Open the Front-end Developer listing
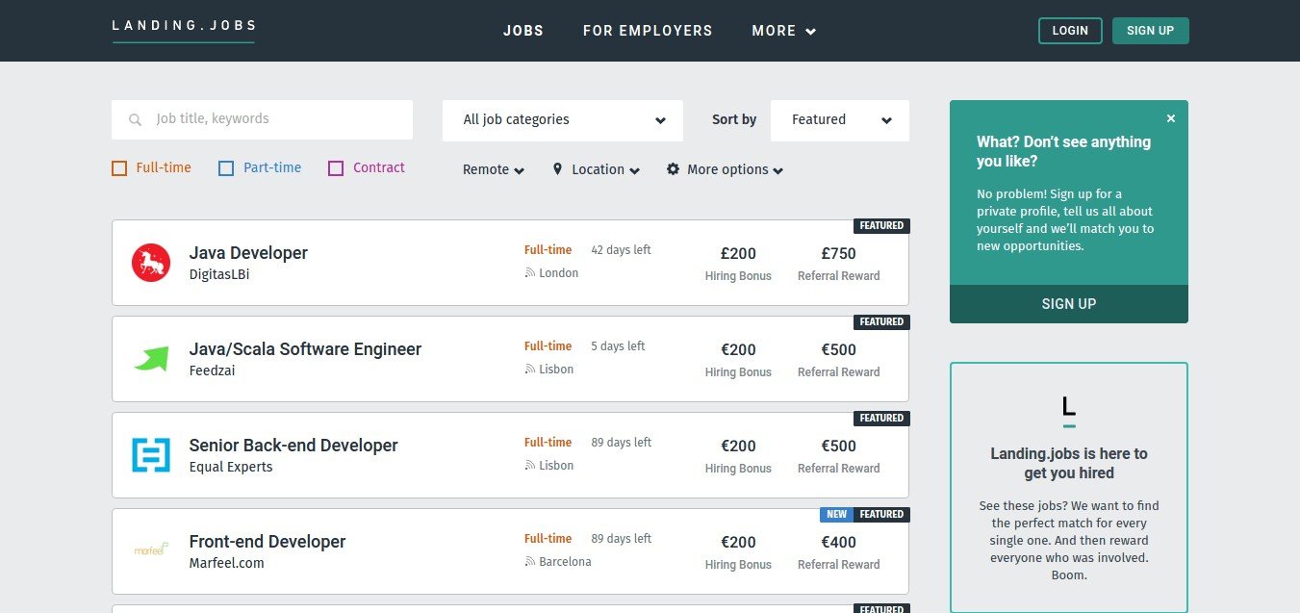The width and height of the screenshot is (1300, 613). [x=268, y=542]
